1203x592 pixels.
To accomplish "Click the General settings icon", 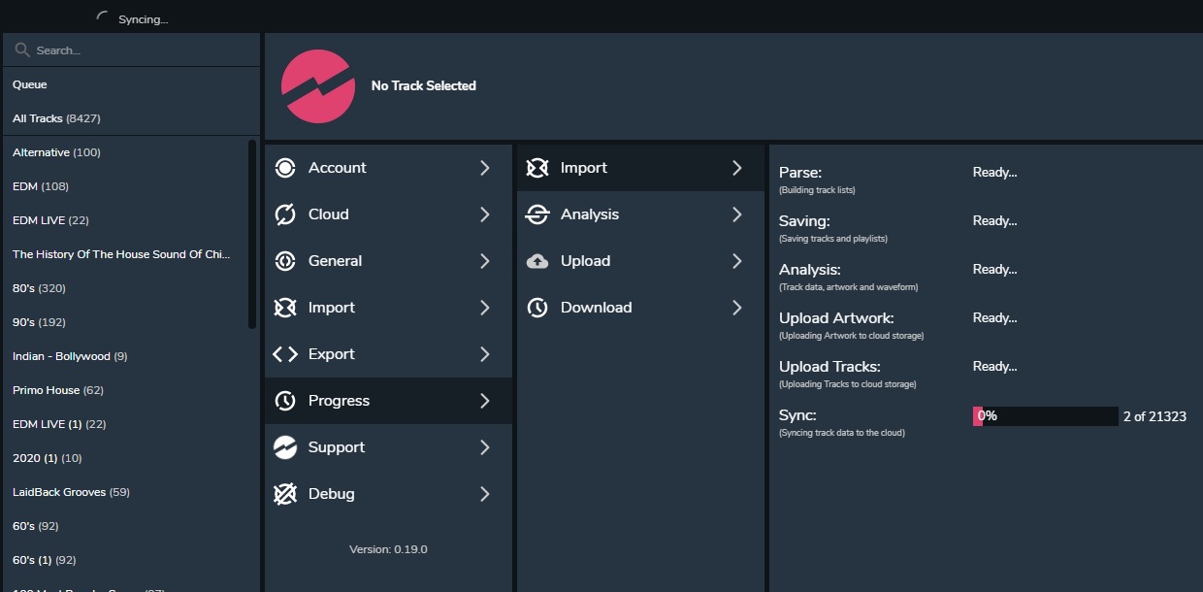I will pos(285,261).
